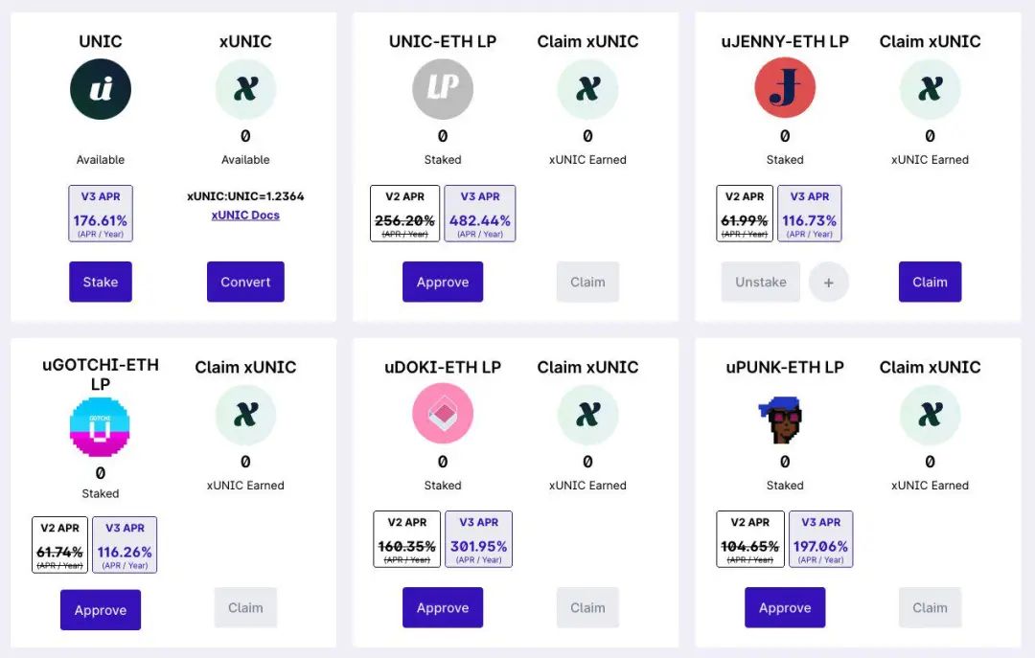1035x658 pixels.
Task: Select the 482.44% V3 APR box
Action: pyautogui.click(x=480, y=214)
